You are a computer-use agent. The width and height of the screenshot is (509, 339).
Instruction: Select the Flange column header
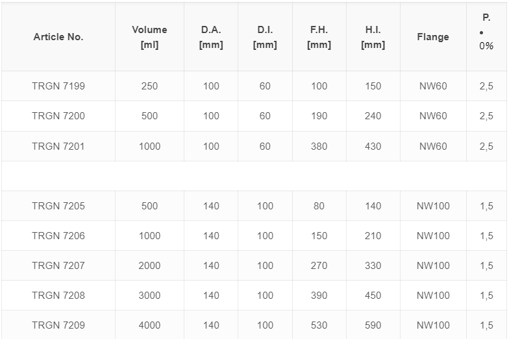tap(433, 37)
